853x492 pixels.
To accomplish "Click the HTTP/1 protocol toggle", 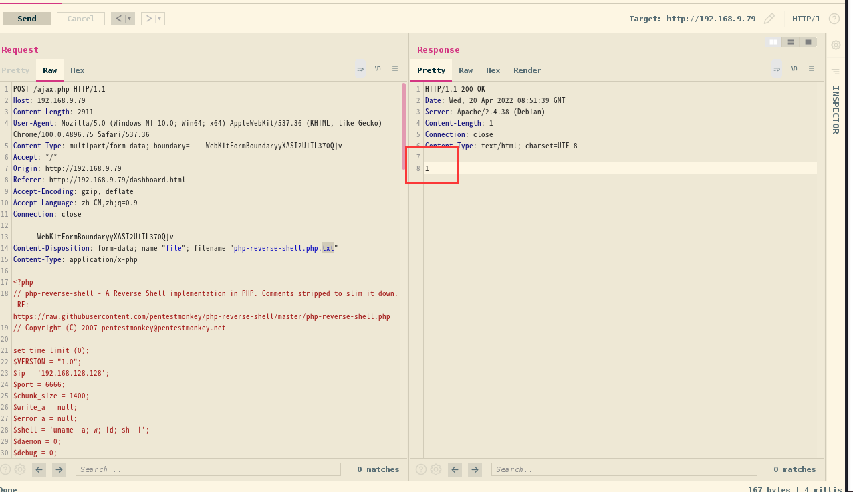I will [806, 19].
